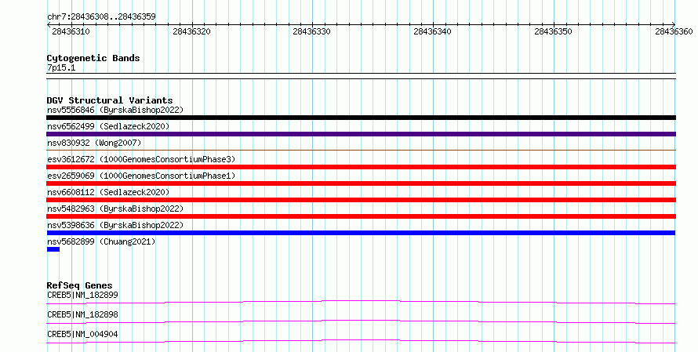Select variant nsv6562499 (Sedlazeck2020) label
Screen dimensions: 698x352
108,126
